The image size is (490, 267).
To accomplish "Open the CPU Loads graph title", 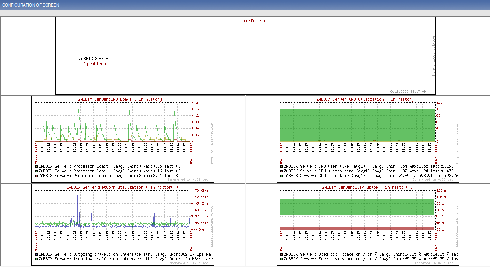I will 122,99.
